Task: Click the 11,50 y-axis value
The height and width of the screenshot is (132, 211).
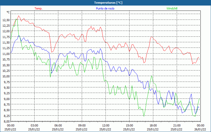Action: pos(6,43)
